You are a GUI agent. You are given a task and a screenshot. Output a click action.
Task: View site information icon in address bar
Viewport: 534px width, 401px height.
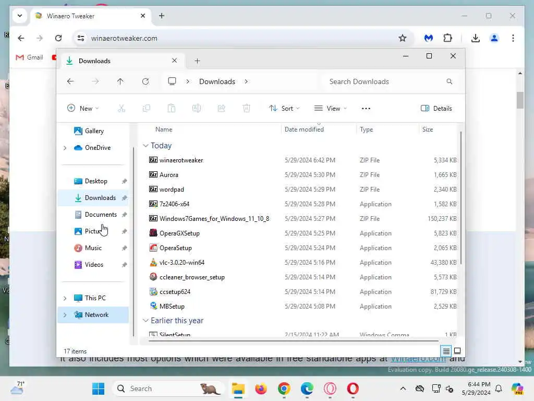(81, 38)
